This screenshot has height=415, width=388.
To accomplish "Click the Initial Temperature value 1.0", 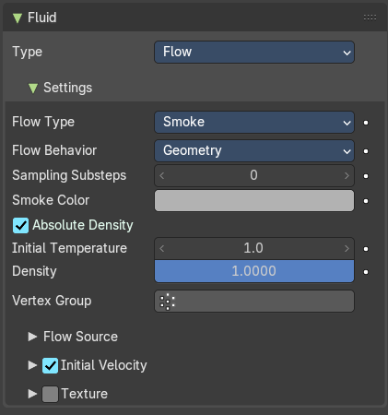I will tap(254, 248).
